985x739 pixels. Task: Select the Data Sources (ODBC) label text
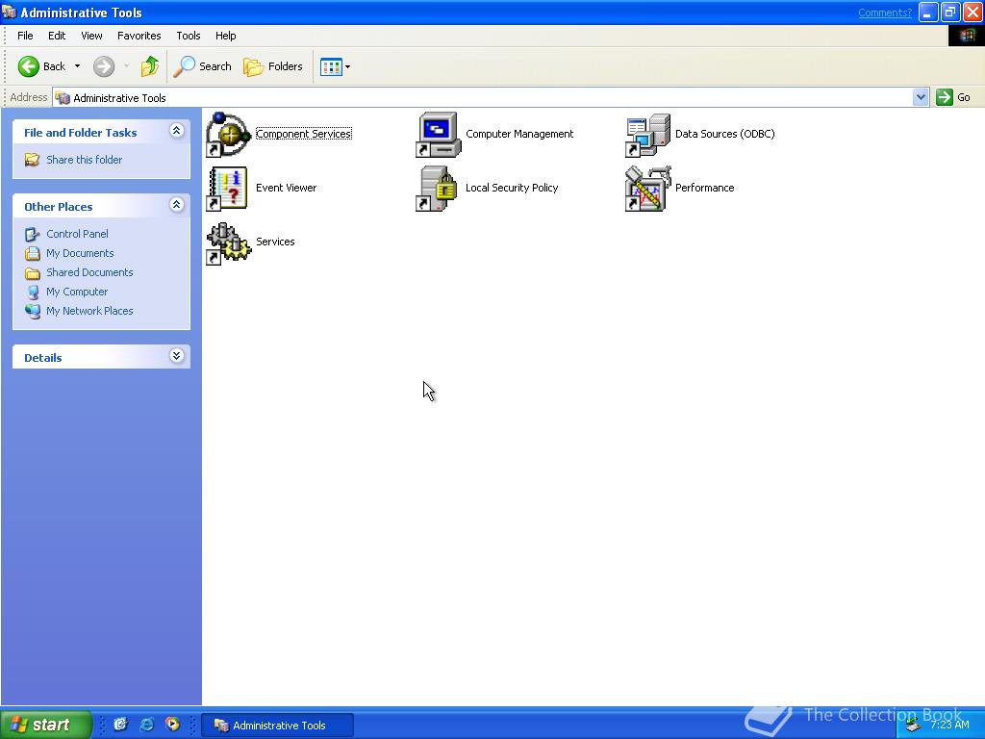tap(725, 134)
